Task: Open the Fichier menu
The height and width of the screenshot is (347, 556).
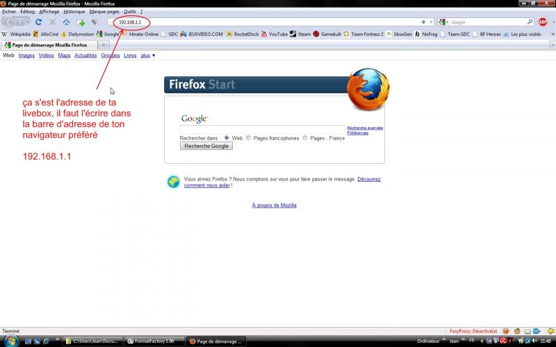Action: coord(9,11)
